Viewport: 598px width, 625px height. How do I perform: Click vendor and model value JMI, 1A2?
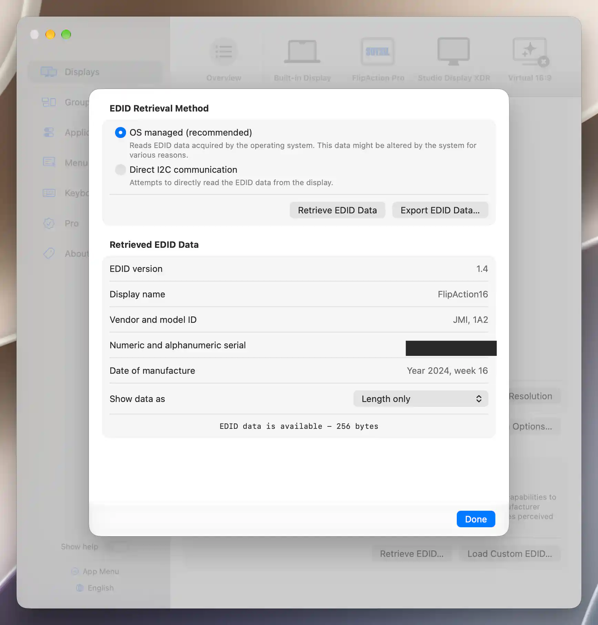tap(470, 320)
